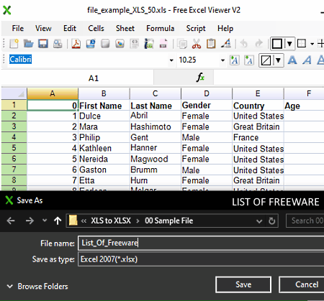
Task: Click the Save floppy disk icon
Action: pyautogui.click(x=43, y=44)
